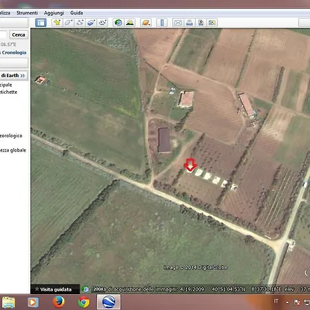310x310 pixels.
Task: Launch Firefox from the taskbar
Action: click(59, 302)
